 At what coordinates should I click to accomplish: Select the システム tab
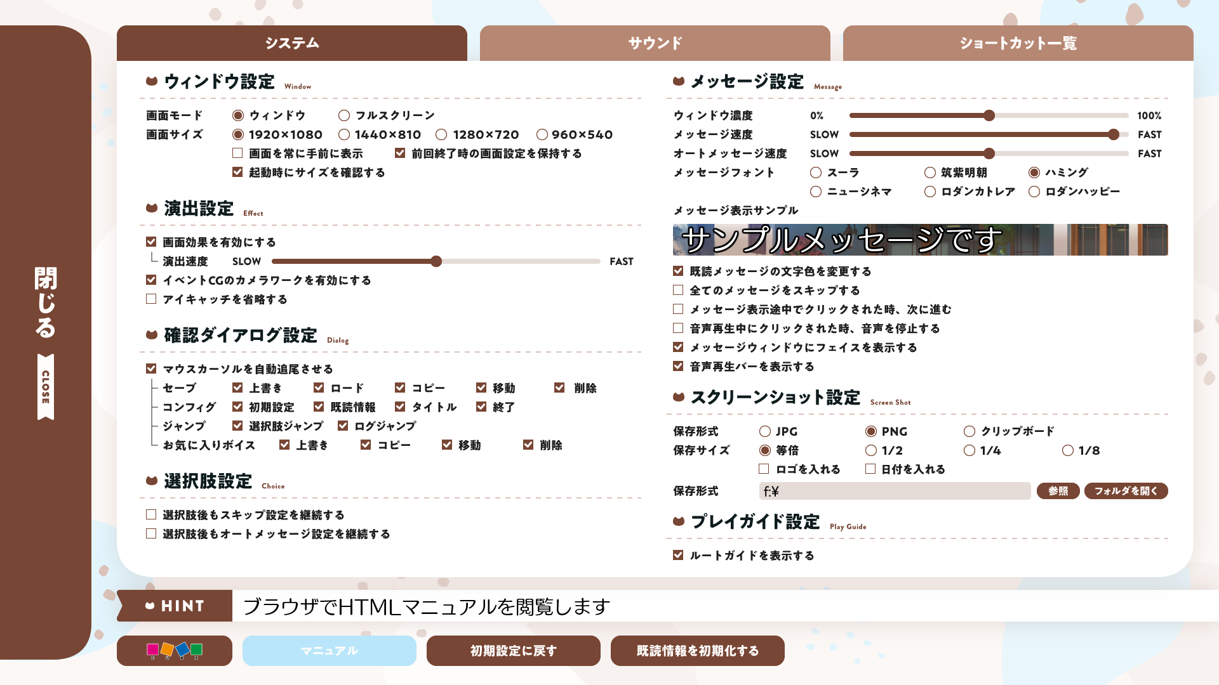(x=292, y=43)
